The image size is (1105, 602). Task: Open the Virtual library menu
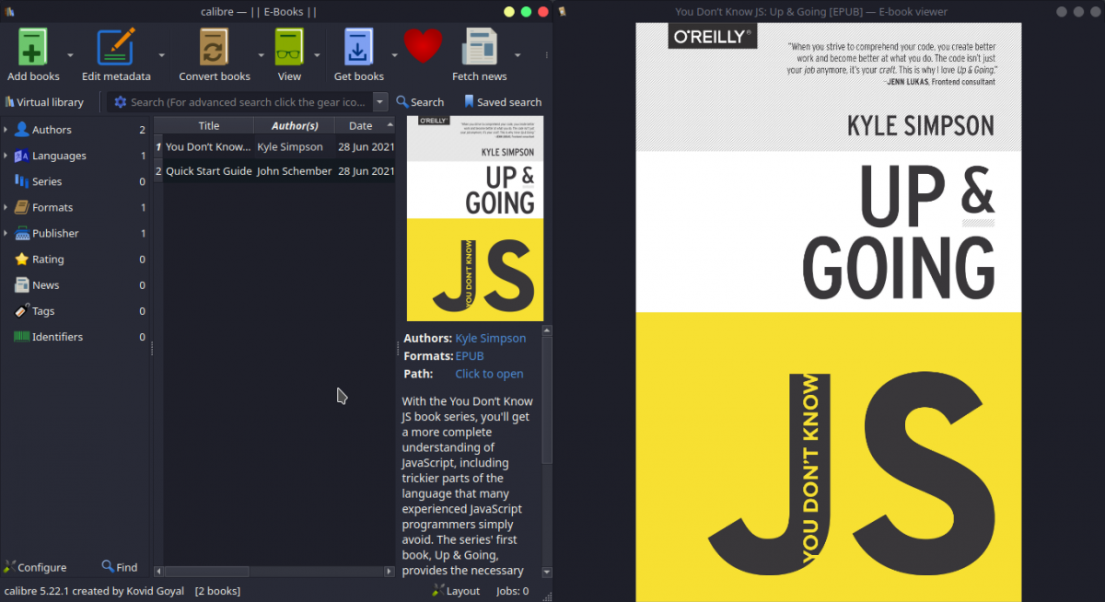pos(44,102)
